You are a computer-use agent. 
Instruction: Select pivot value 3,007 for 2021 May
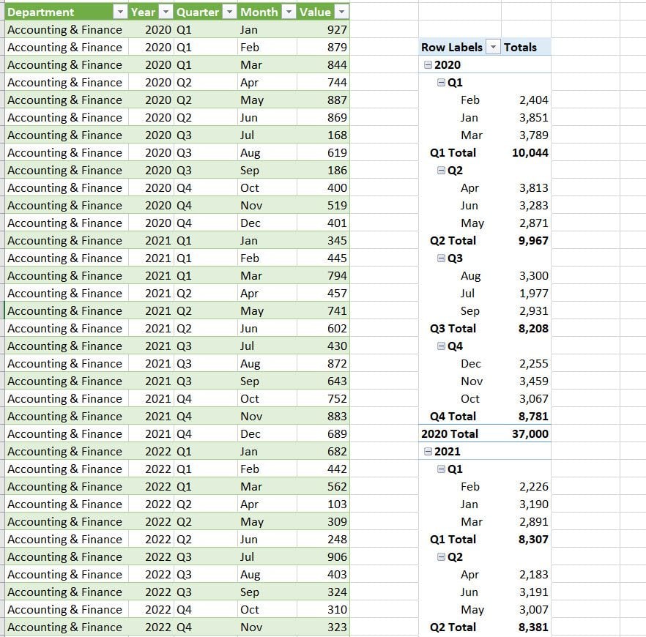(526, 609)
